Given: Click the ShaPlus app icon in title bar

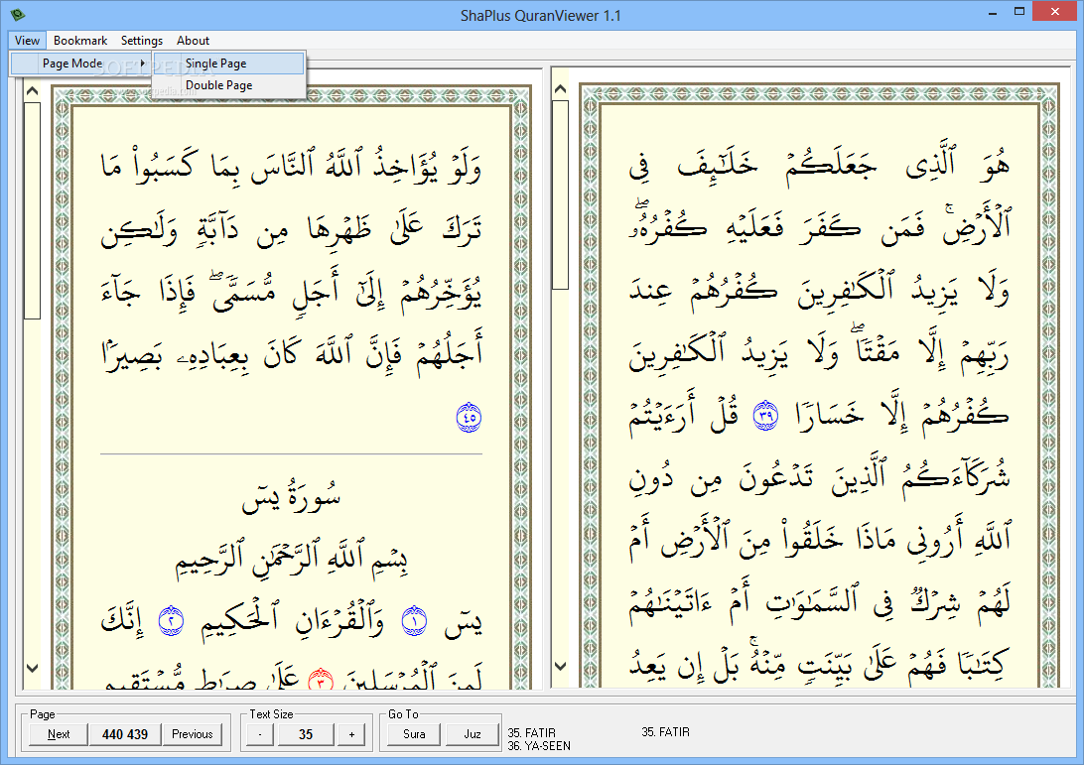Looking at the screenshot, I should coord(18,14).
